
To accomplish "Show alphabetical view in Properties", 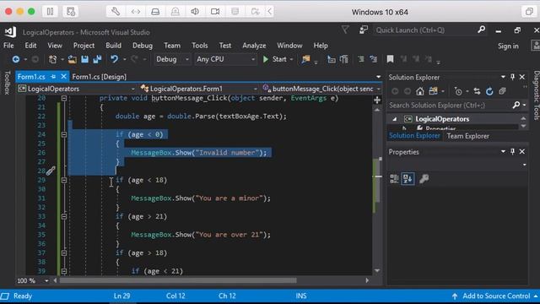I will click(408, 178).
